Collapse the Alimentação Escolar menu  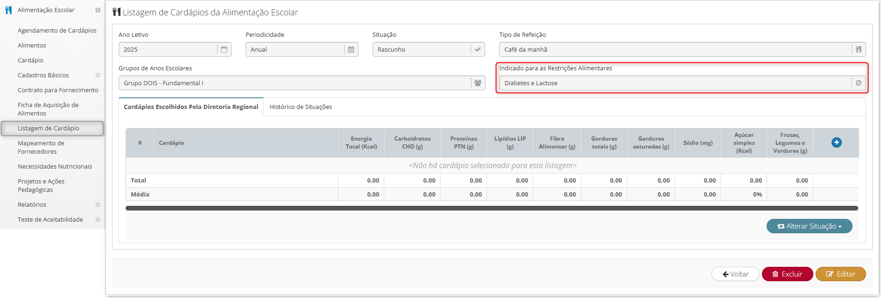point(98,10)
